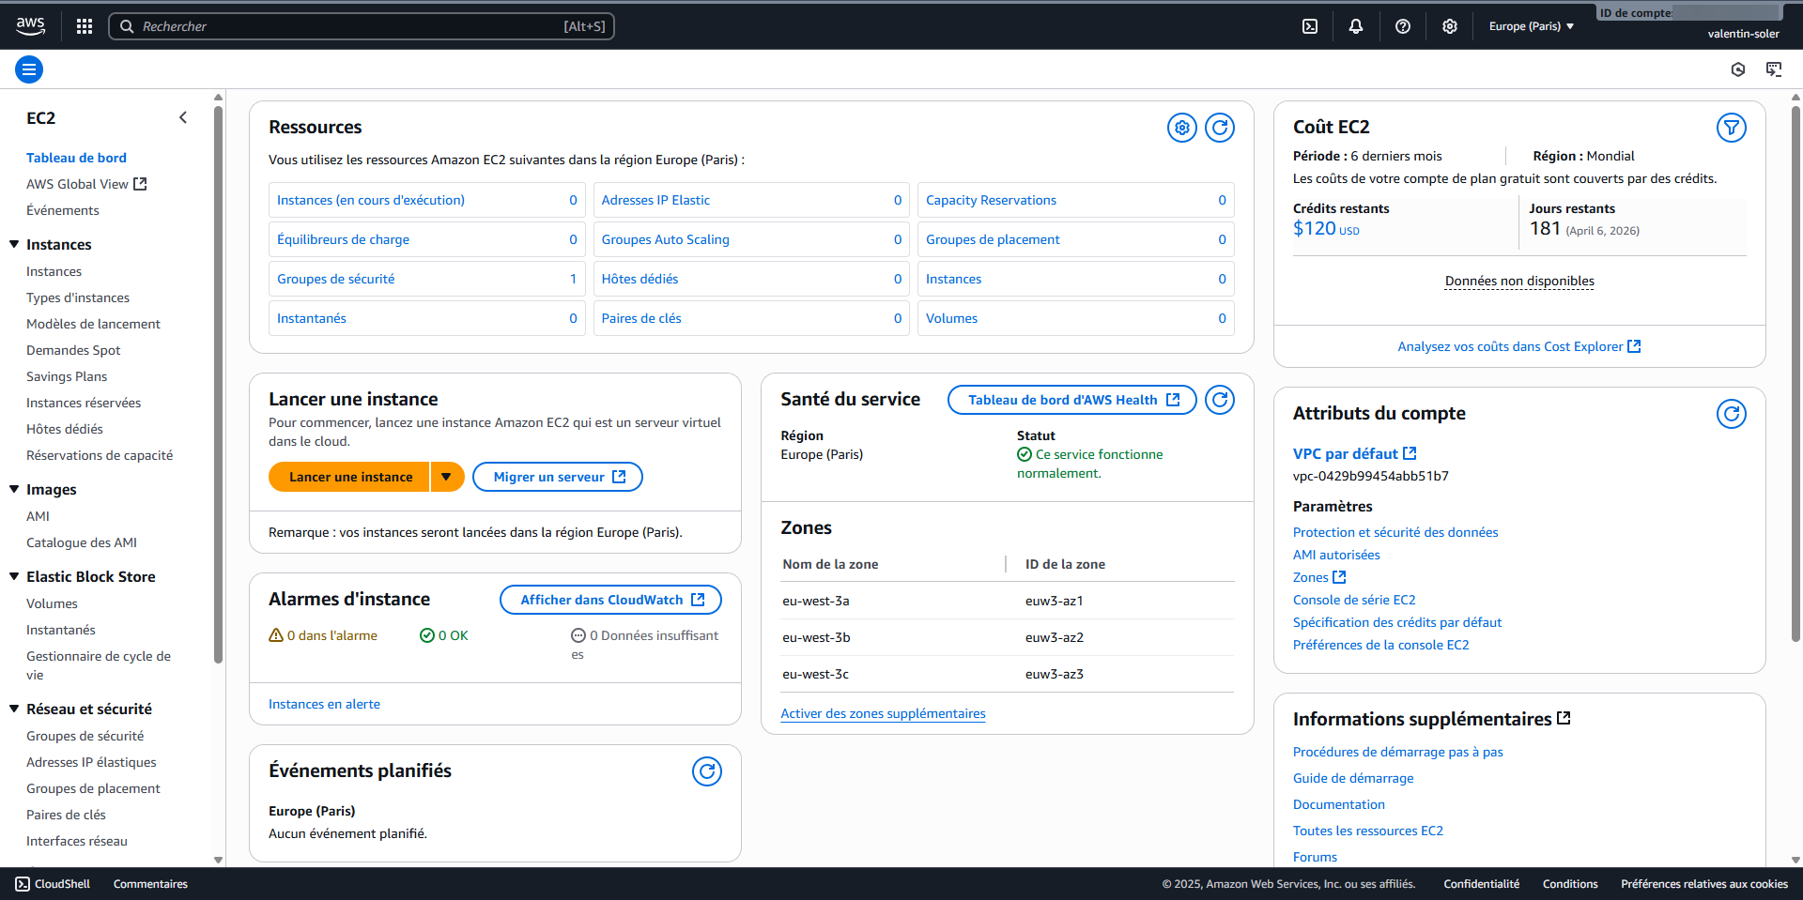Select Tableau de bord in sidebar
Image resolution: width=1803 pixels, height=900 pixels.
click(76, 157)
